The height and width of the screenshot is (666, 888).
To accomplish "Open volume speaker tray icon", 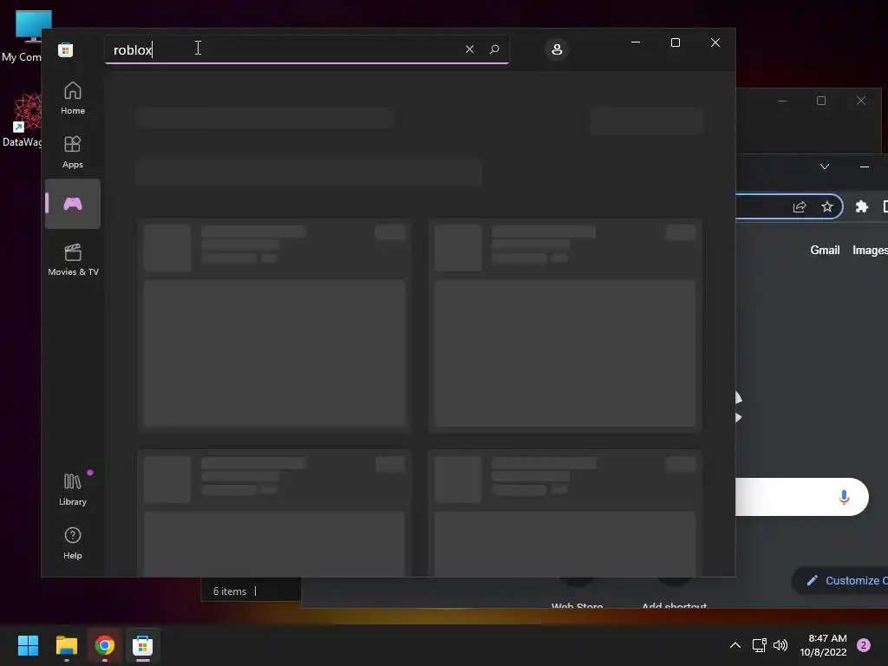I will pyautogui.click(x=780, y=645).
